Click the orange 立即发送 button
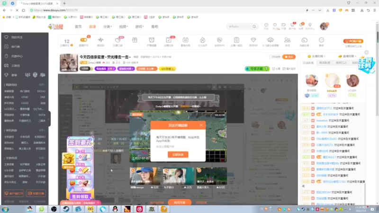 coord(178,155)
